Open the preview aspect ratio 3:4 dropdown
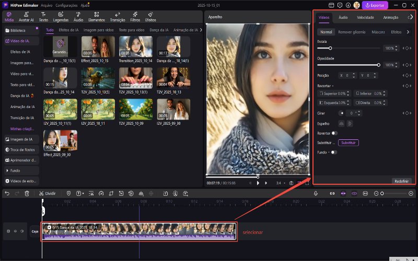The image size is (418, 261). click(280, 183)
